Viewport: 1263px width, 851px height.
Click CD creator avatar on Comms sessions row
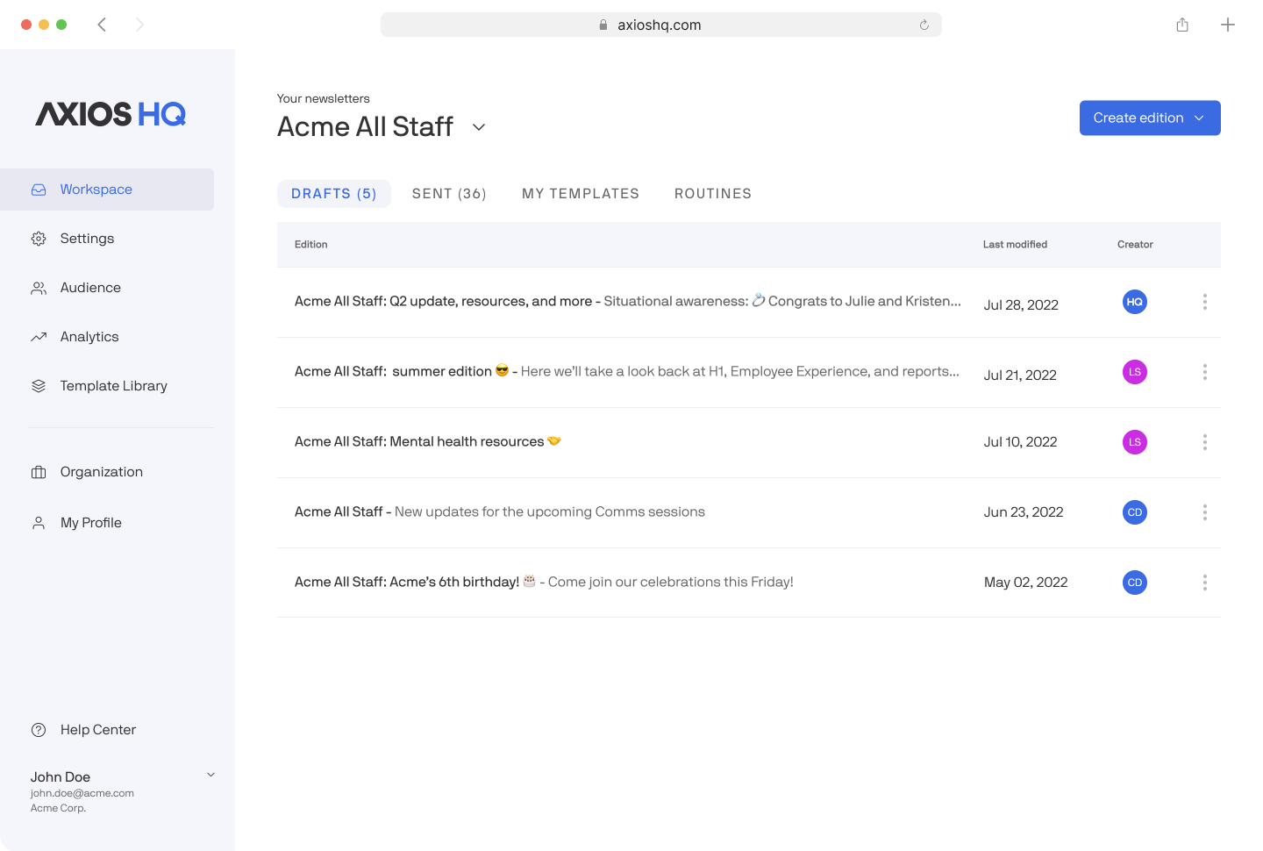[1135, 512]
